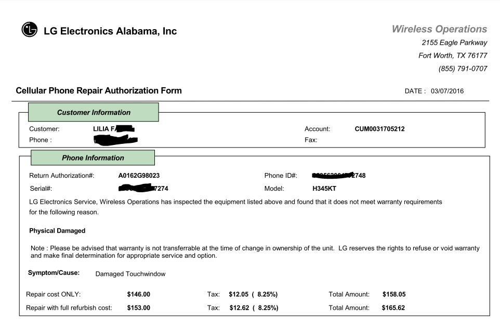Click the customer name LILIA
Image resolution: width=500 pixels, height=319 pixels.
[101, 129]
